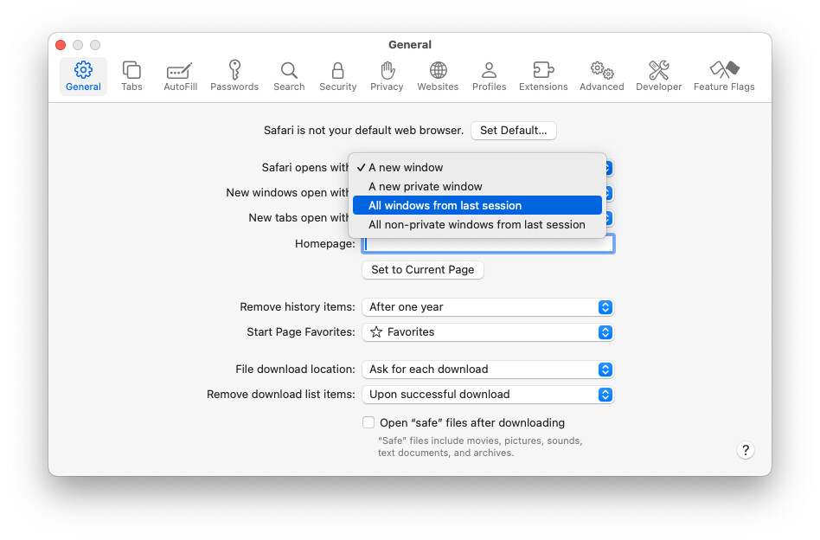Open the Privacy hand icon pane
The height and width of the screenshot is (540, 820).
tap(387, 76)
